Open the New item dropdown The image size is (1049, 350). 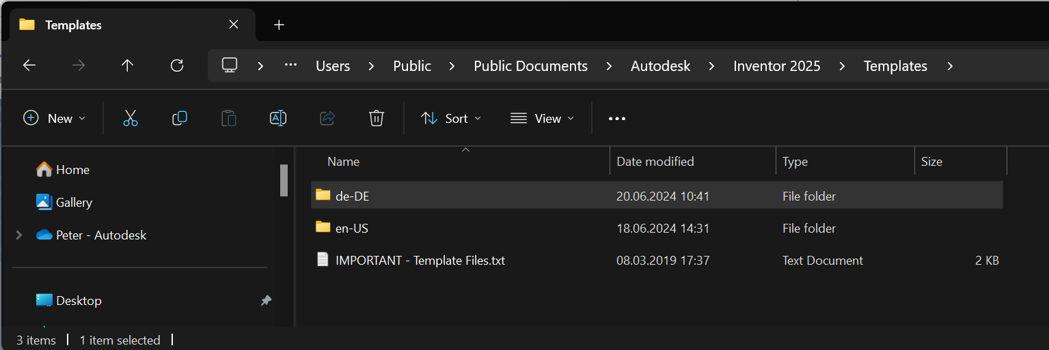pos(55,119)
